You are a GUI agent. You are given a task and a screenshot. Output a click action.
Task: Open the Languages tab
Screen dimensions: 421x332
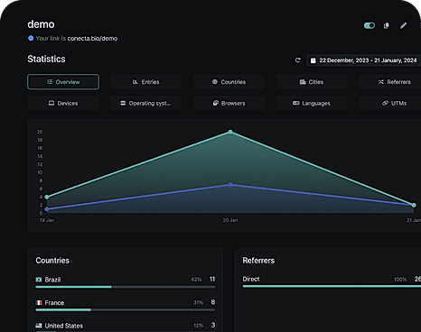312,103
